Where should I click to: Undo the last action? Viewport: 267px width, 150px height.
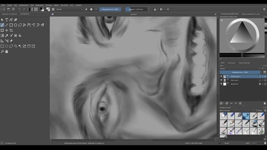(19, 9)
